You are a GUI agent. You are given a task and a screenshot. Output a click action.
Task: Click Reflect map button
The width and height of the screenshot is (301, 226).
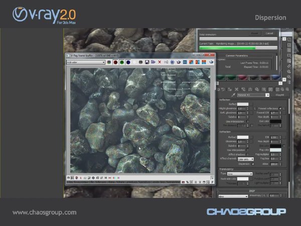tap(251, 104)
